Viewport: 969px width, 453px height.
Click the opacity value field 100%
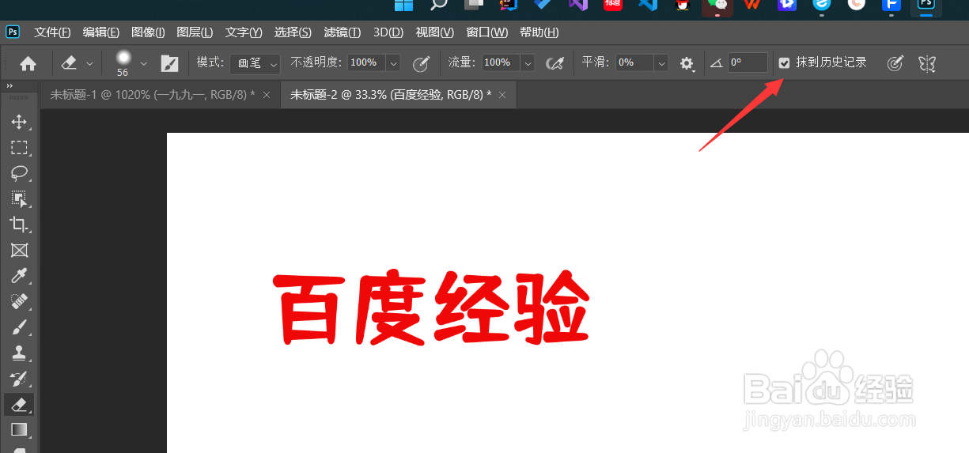click(x=365, y=63)
